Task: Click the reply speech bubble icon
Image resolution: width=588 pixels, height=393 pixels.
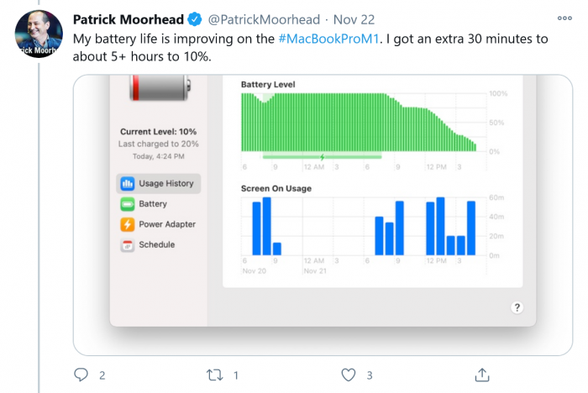Action: click(81, 375)
